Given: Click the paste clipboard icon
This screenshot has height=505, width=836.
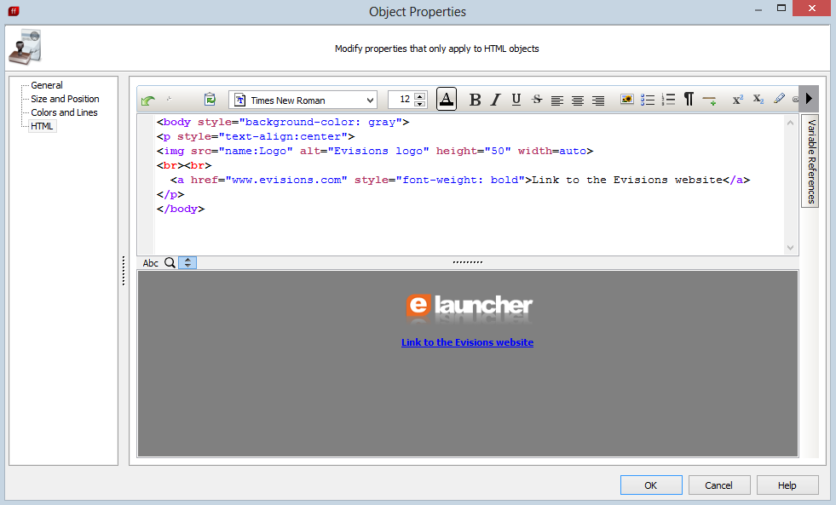Looking at the screenshot, I should [x=210, y=100].
